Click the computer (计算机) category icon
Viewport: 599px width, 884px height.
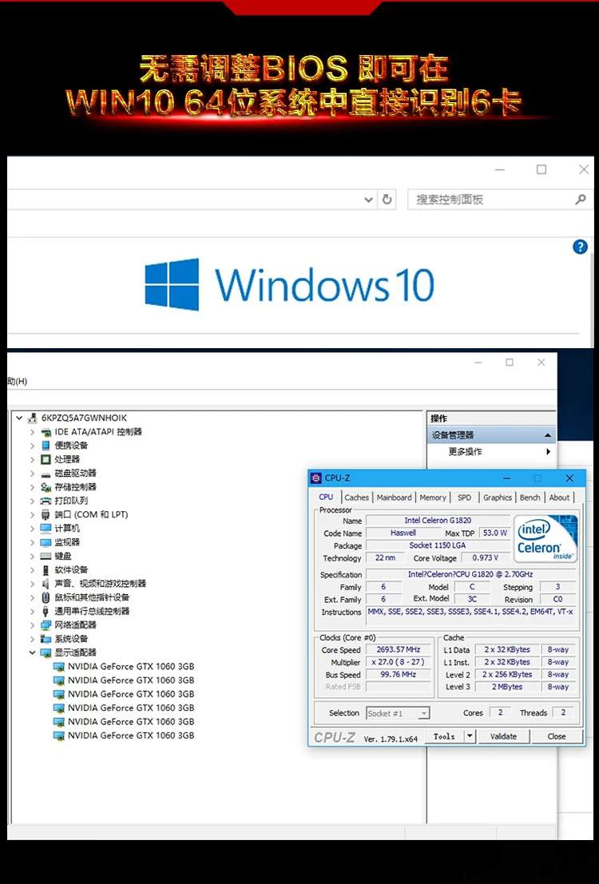(x=46, y=529)
